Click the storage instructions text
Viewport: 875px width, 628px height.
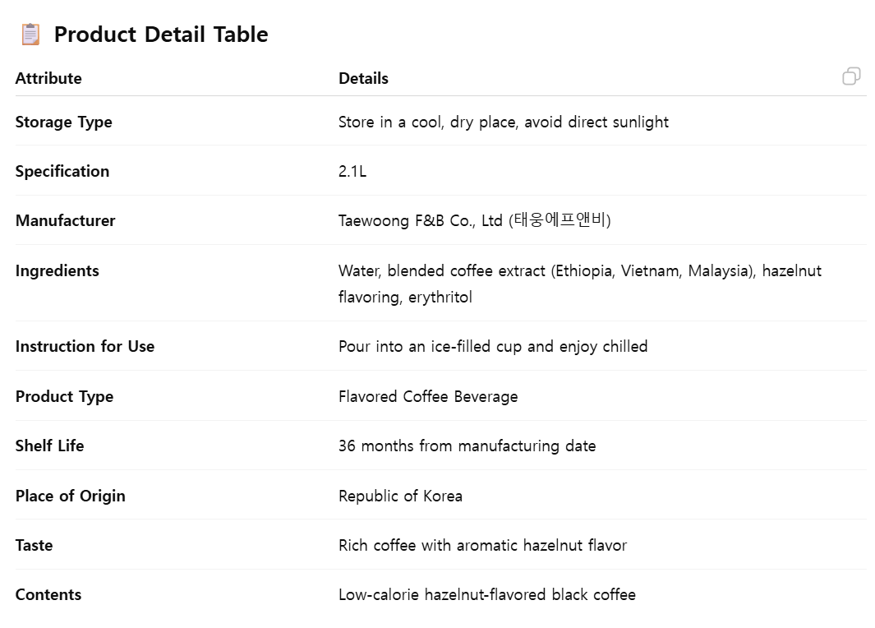coord(503,122)
